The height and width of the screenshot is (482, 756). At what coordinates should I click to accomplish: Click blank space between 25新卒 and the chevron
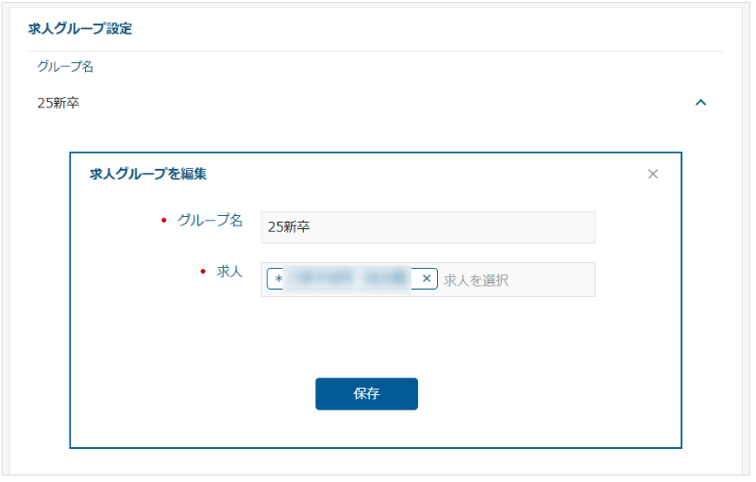pyautogui.click(x=386, y=103)
